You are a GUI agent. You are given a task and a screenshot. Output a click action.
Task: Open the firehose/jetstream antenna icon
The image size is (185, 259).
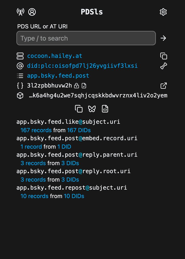[x=20, y=12]
